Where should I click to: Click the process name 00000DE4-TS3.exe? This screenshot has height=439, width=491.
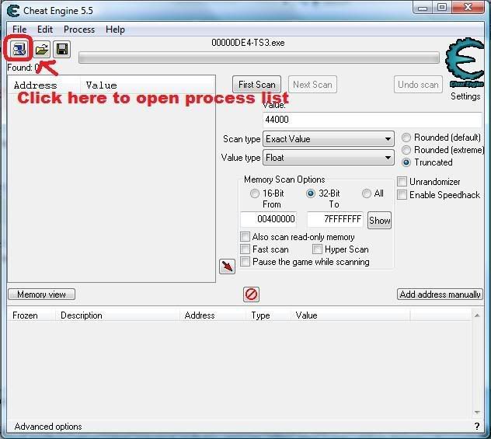click(x=248, y=43)
